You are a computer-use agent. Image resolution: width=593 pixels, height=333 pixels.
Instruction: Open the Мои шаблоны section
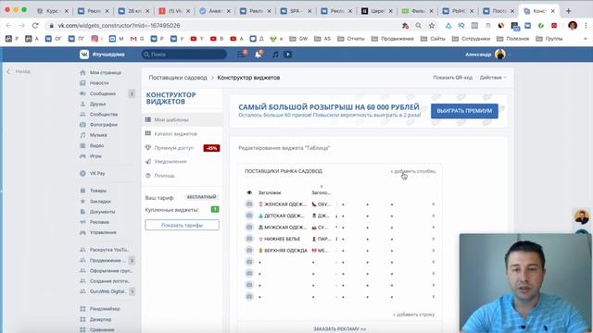coord(183,119)
